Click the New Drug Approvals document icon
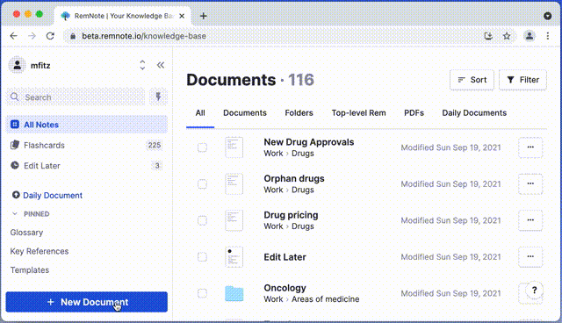This screenshot has height=323, width=562. [234, 147]
